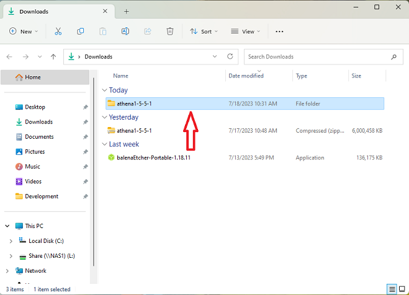Click the Search Downloads field
This screenshot has height=295, width=409.
pos(317,56)
